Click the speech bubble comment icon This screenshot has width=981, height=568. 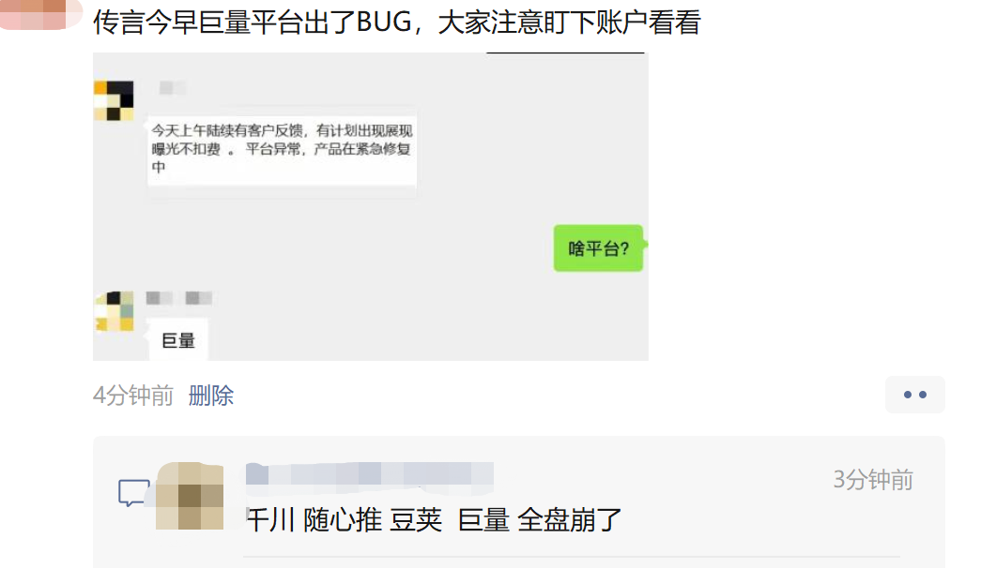tap(134, 492)
